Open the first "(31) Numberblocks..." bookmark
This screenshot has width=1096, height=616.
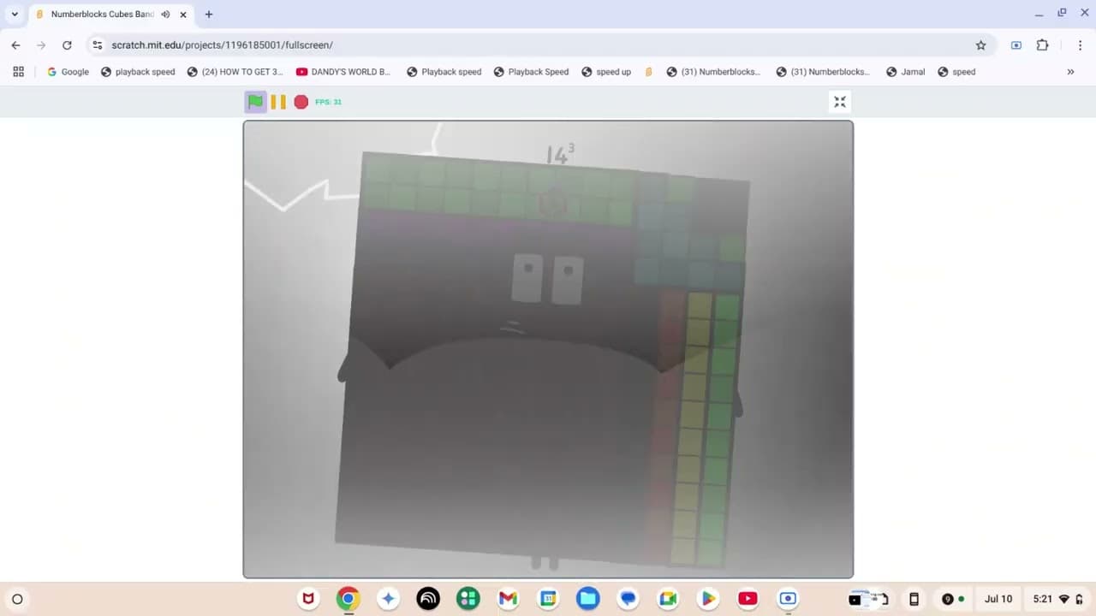pos(713,72)
